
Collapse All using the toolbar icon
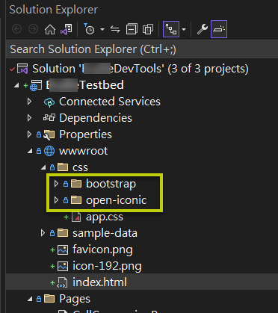(132, 29)
